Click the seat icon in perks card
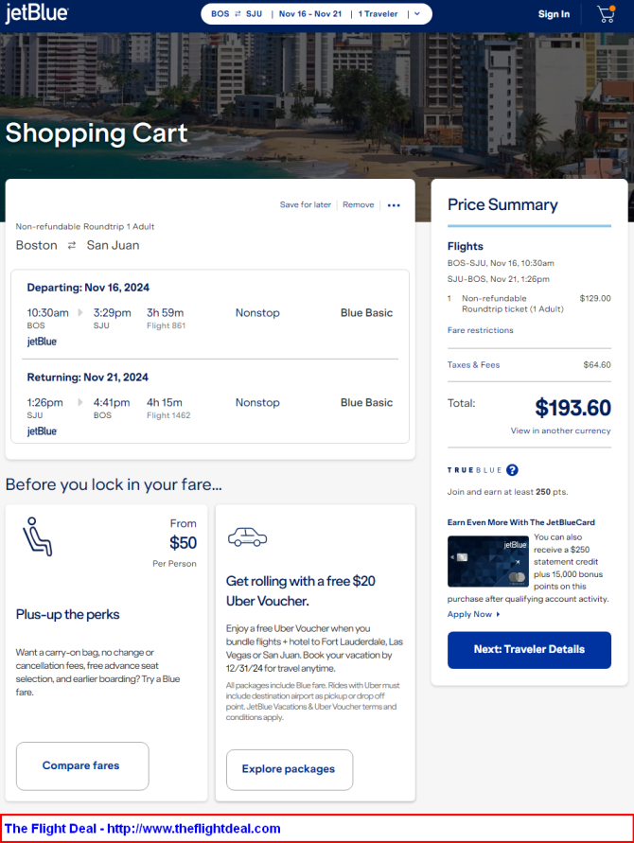Screen dimensions: 634x843 pos(37,536)
